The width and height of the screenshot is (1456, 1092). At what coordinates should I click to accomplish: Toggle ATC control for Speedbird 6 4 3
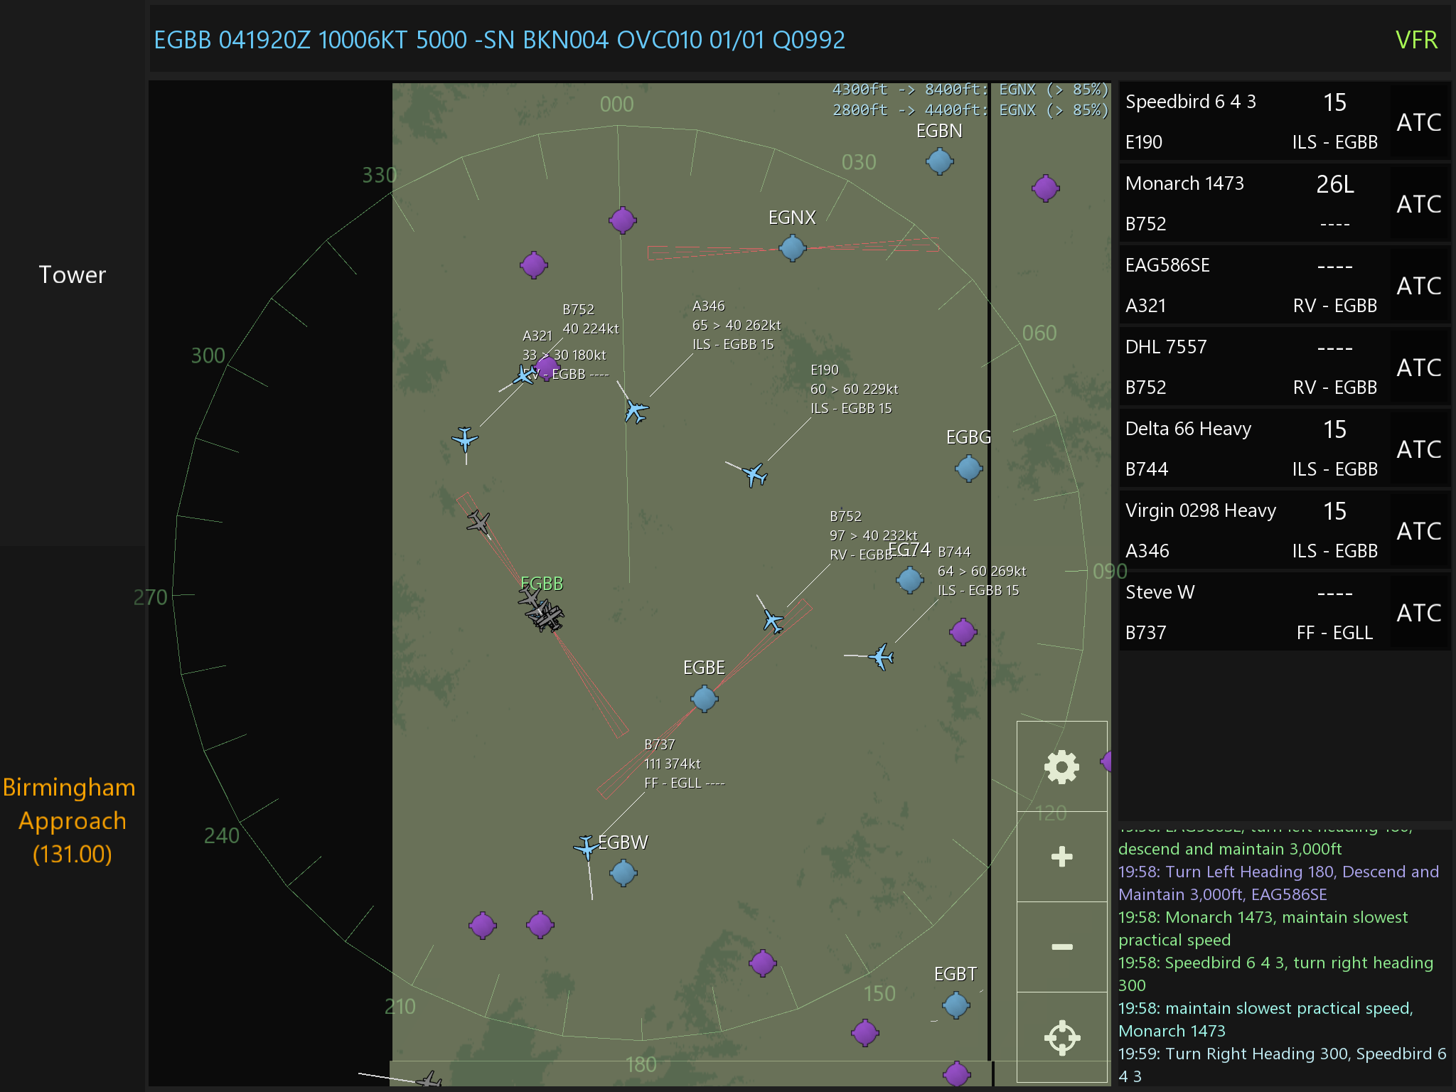1418,122
